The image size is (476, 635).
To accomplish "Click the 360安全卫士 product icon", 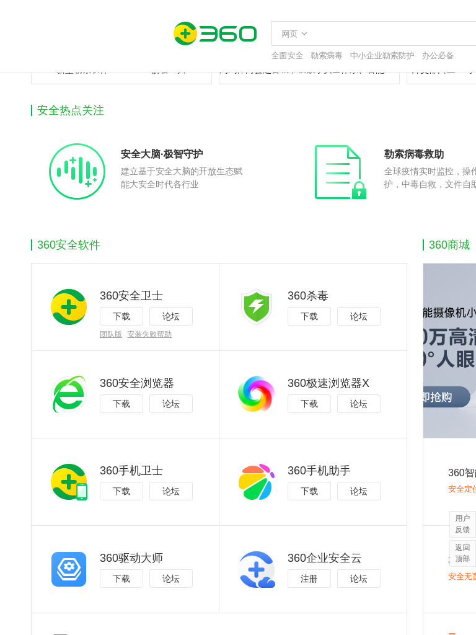I will click(x=69, y=307).
